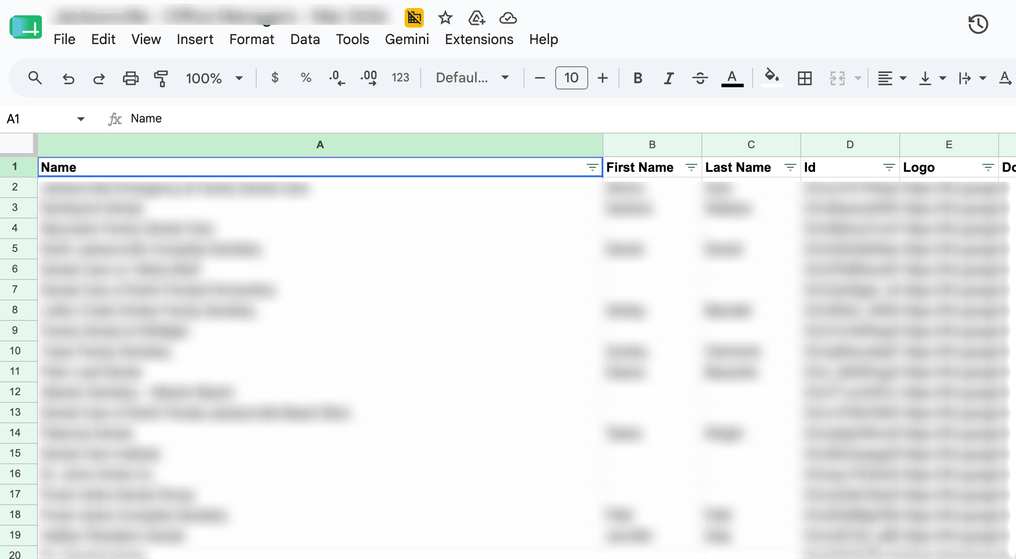The width and height of the screenshot is (1016, 559).
Task: Open more number formats (123)
Action: tap(400, 78)
